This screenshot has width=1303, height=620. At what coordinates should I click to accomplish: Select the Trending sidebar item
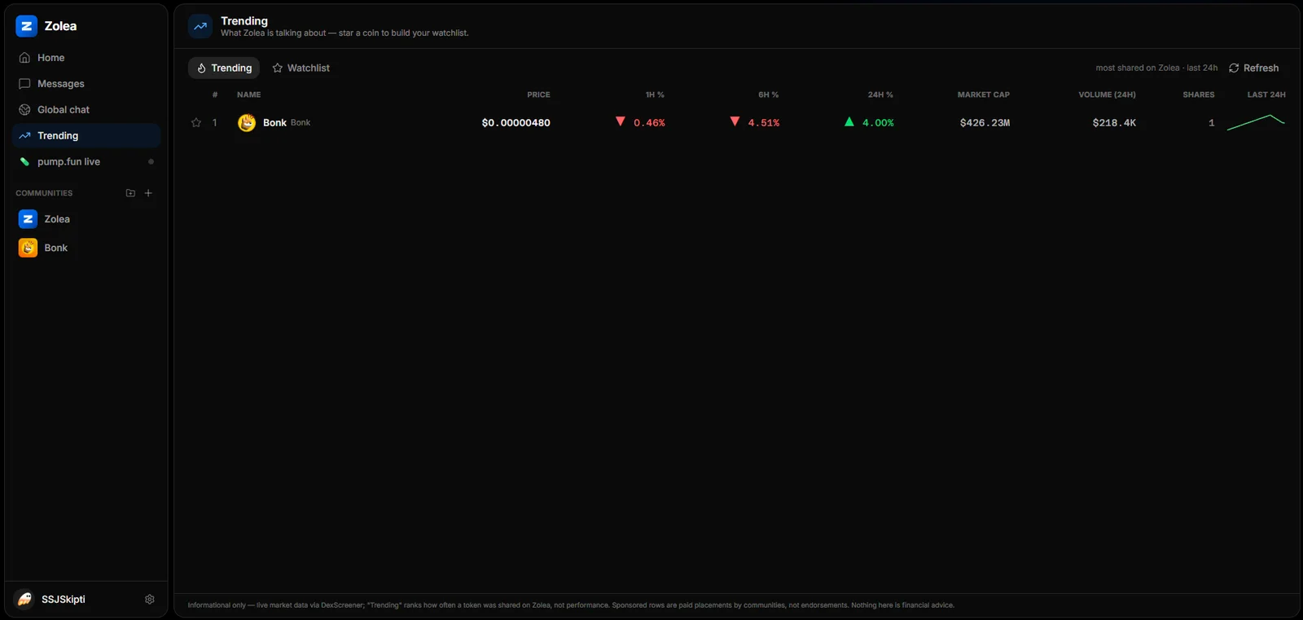tap(86, 136)
